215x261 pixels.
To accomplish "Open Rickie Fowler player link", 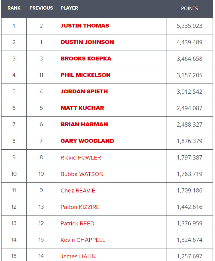I will (x=81, y=158).
